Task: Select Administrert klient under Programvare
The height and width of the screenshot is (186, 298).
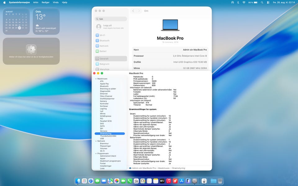Action: tap(108, 156)
